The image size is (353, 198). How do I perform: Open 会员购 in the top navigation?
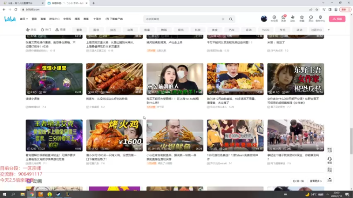[x=67, y=19]
